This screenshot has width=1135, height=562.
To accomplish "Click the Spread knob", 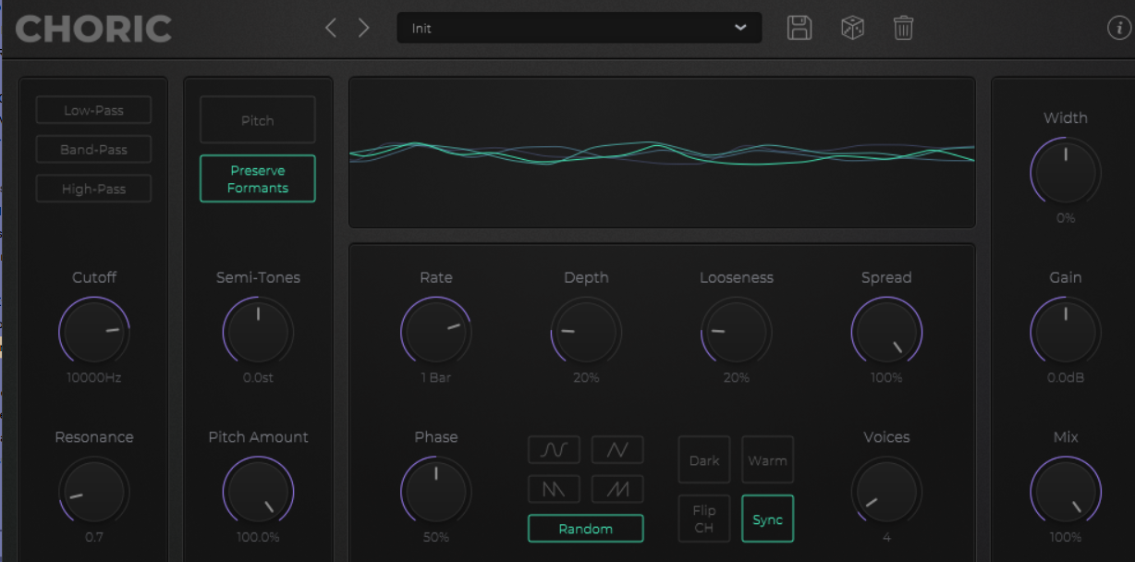I will [x=886, y=331].
